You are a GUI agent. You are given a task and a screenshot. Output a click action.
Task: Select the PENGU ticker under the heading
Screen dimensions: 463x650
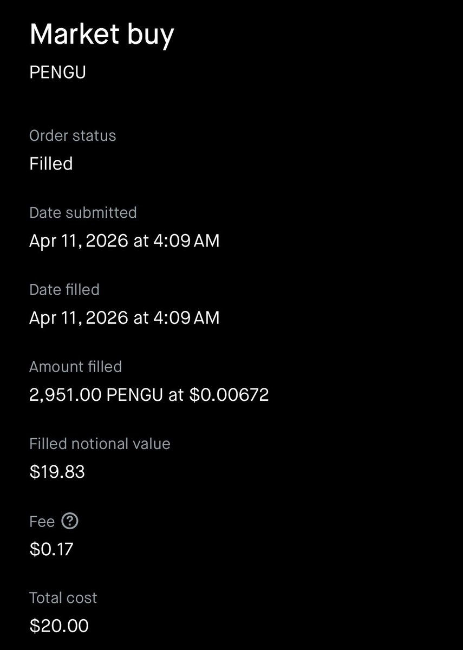coord(57,73)
